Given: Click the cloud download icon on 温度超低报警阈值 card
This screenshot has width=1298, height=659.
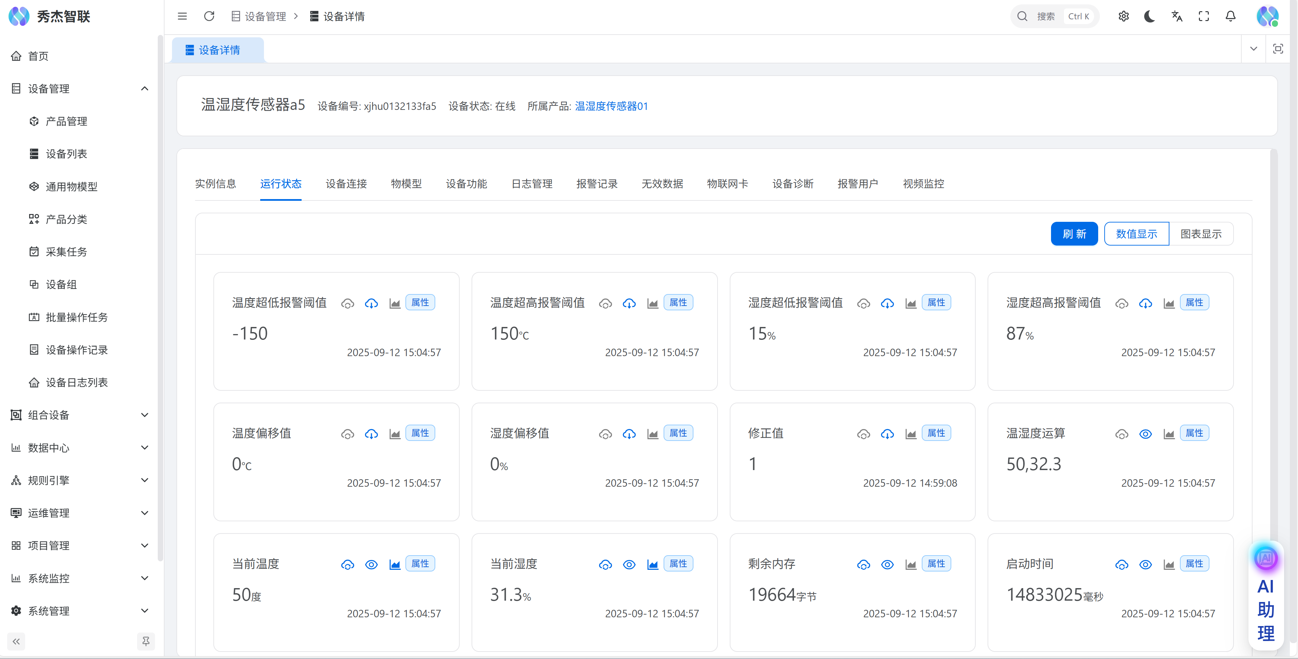Looking at the screenshot, I should [x=371, y=303].
